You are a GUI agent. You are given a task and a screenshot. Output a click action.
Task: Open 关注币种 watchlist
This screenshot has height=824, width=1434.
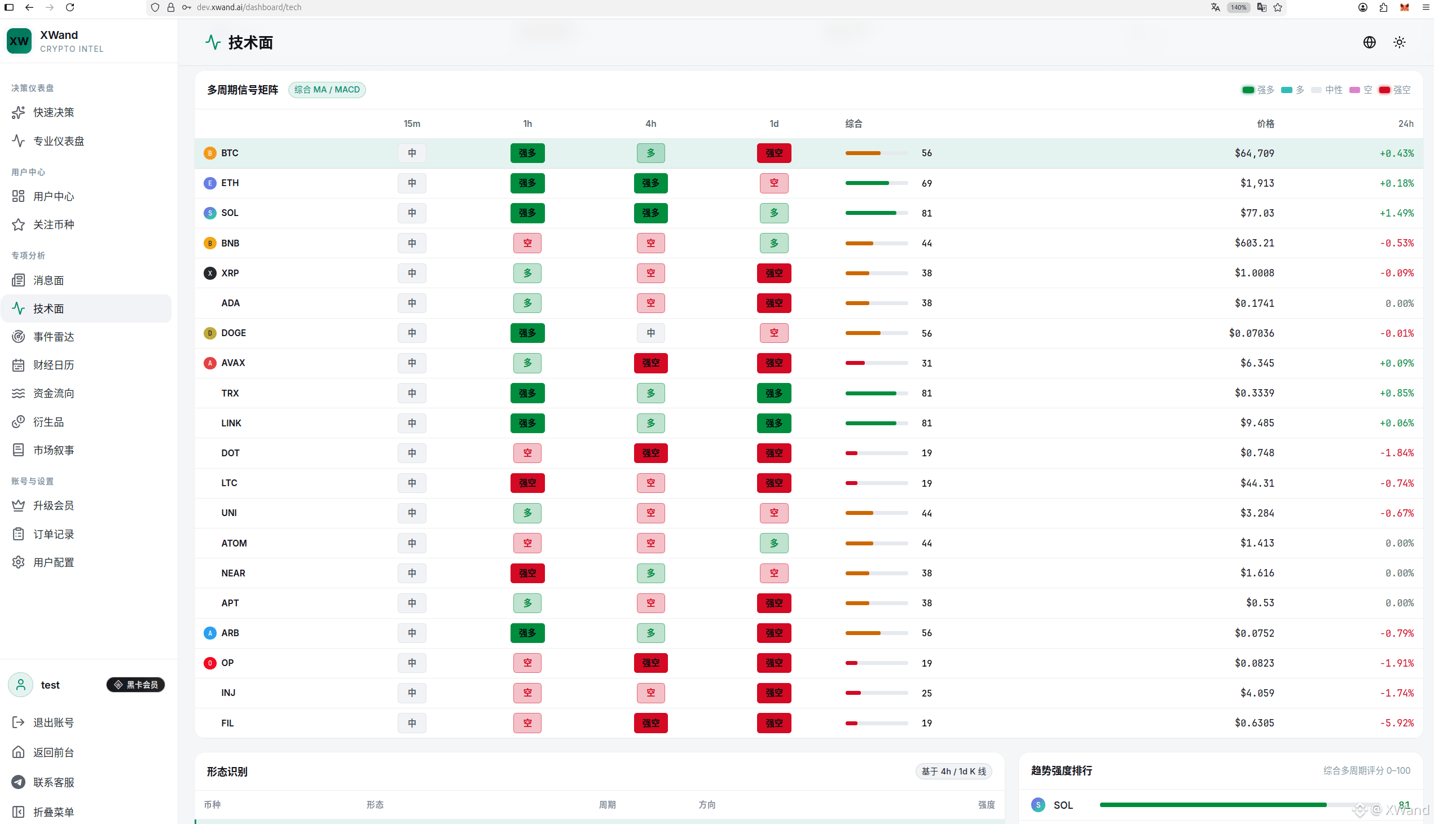[x=86, y=224]
